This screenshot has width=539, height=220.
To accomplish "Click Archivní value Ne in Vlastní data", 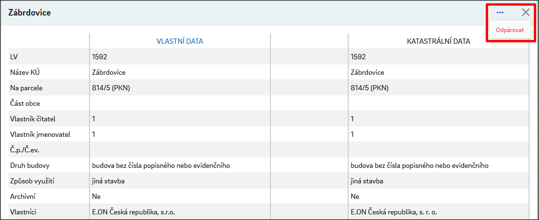I will coord(96,196).
